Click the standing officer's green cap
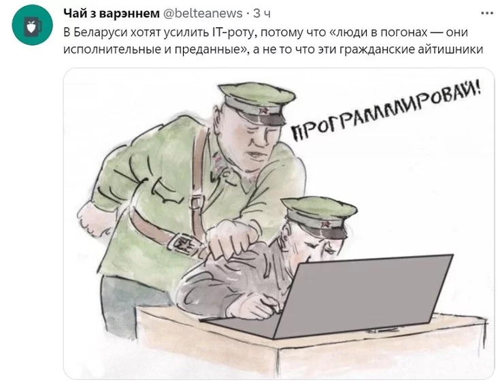Screen dimensions: 498x381 click(257, 102)
